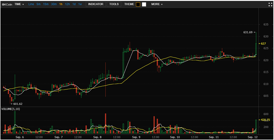This screenshot has height=140, width=274.
Task: Open the INDICATOR panel
Action: [x=96, y=4]
